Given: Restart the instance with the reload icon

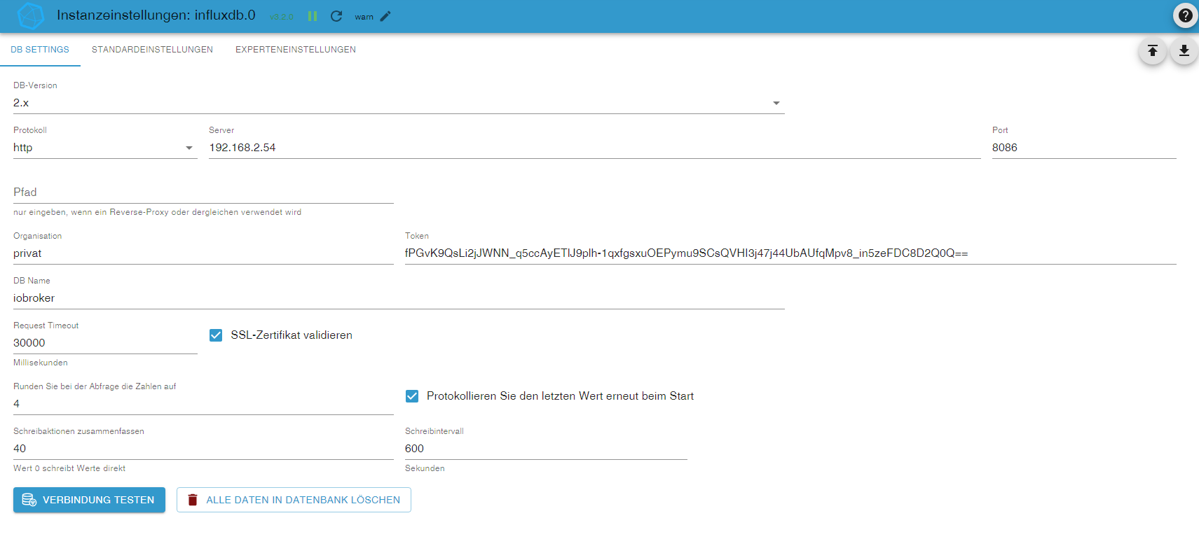Looking at the screenshot, I should pos(336,16).
